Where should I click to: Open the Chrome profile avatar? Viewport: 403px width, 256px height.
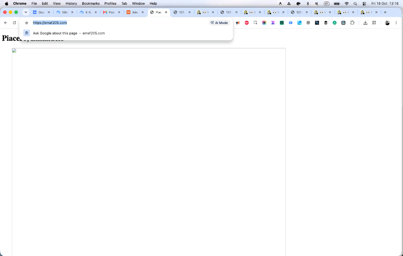(387, 22)
